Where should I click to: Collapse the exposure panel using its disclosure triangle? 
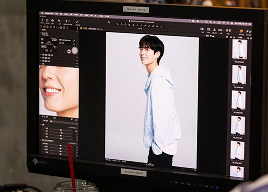tap(41, 124)
